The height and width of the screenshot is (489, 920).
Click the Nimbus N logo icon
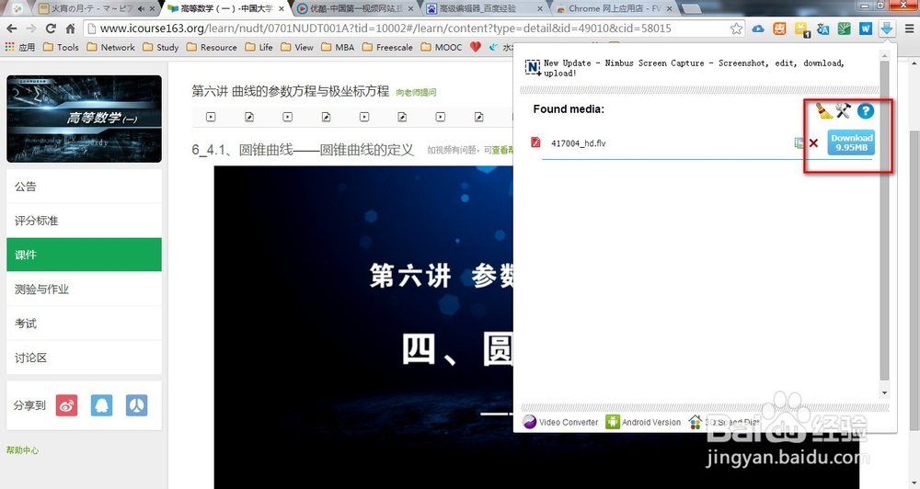(x=533, y=67)
